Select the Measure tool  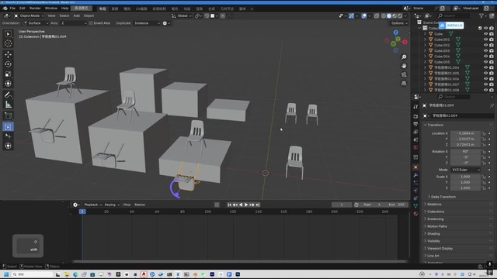9,105
